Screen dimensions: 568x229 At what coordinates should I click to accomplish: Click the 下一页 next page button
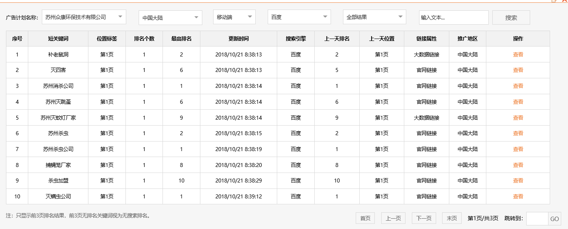tap(424, 218)
